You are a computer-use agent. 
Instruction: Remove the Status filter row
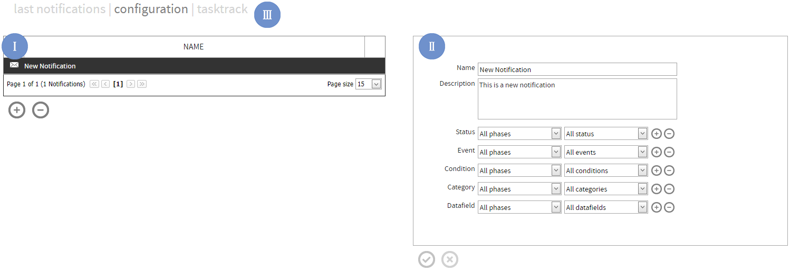[x=669, y=134]
